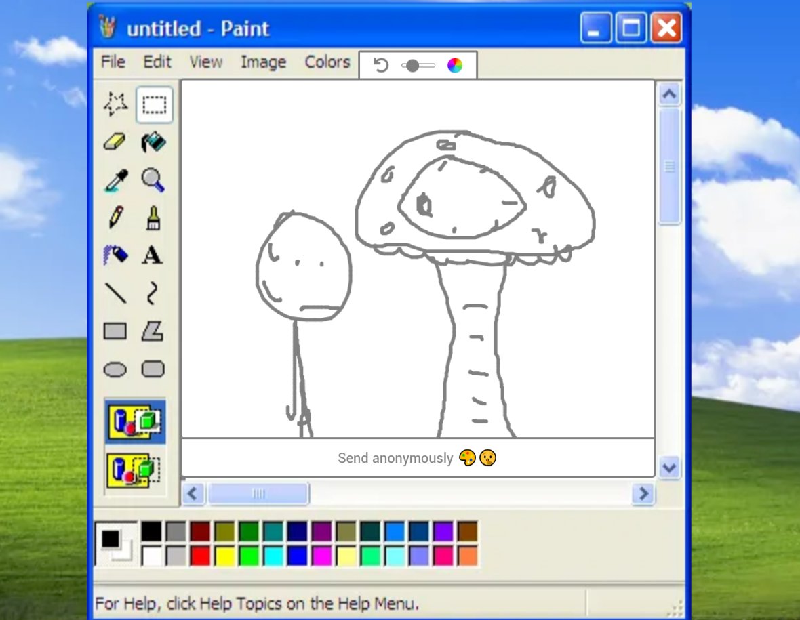Pick the olive palette swatch
This screenshot has width=800, height=620.
point(224,531)
